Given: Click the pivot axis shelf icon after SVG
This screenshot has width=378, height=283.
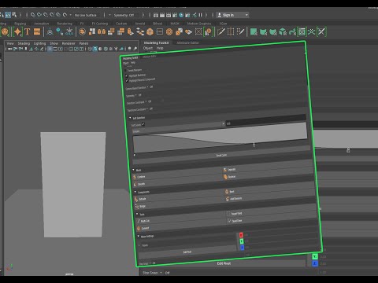Looking at the screenshot, I should tap(50, 32).
